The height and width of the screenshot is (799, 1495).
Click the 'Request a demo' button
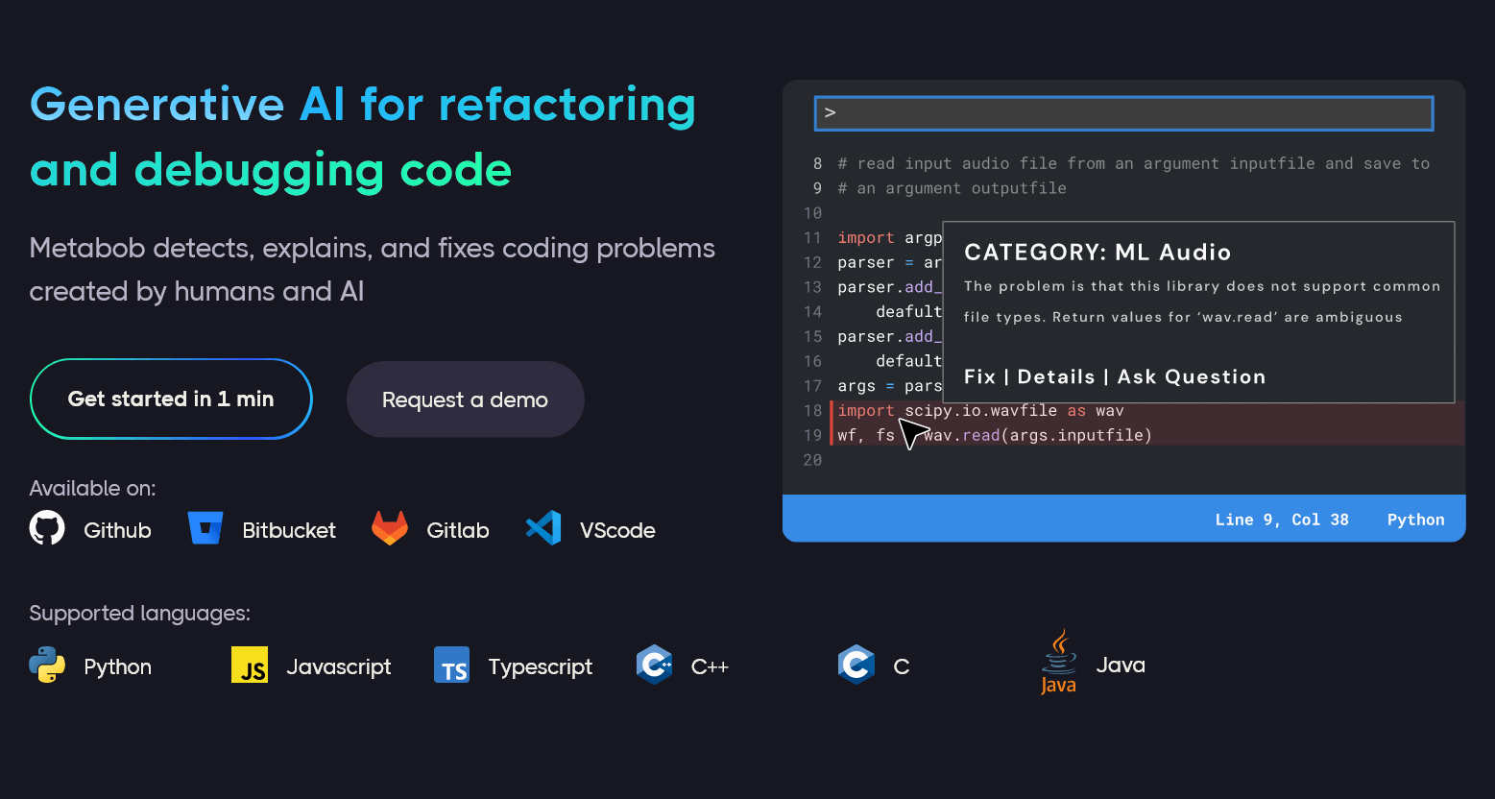[465, 399]
